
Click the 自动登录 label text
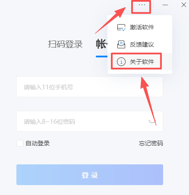[x=38, y=143]
